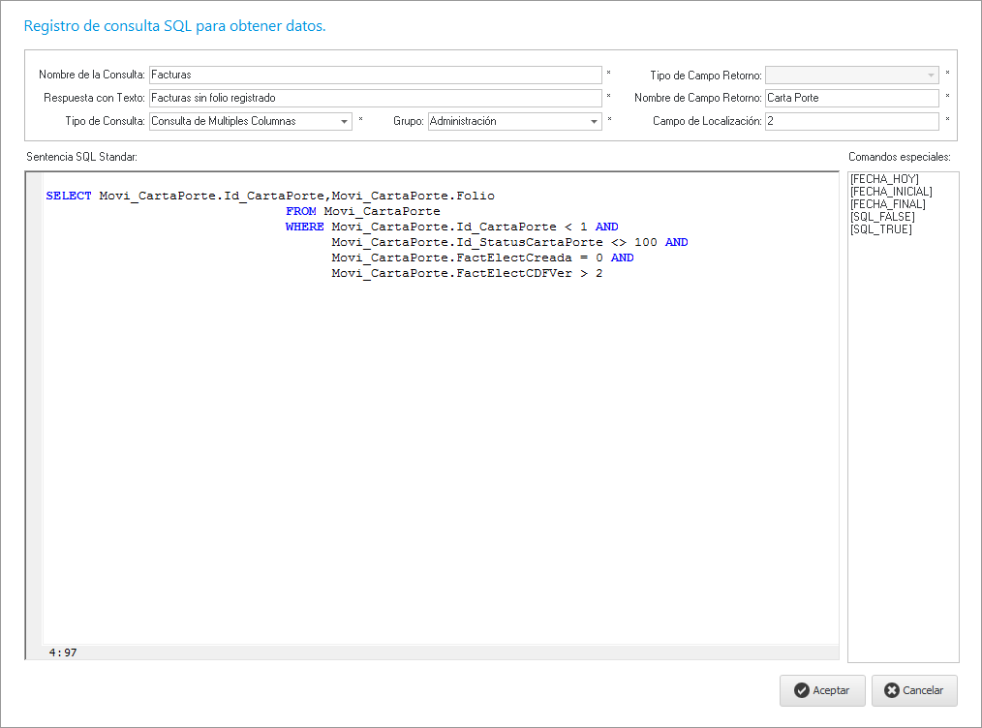Open the Tipo de Campo Retorno dropdown
The width and height of the screenshot is (982, 728).
click(931, 75)
